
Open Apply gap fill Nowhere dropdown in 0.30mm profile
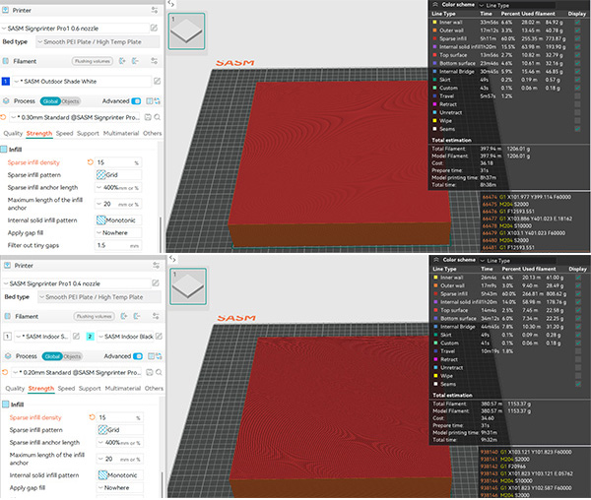coord(118,232)
